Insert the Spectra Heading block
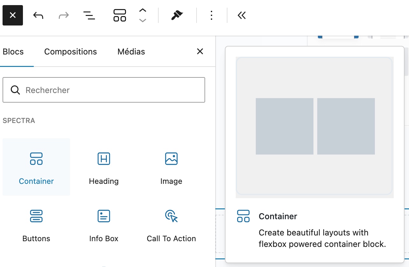This screenshot has width=409, height=267. (104, 167)
